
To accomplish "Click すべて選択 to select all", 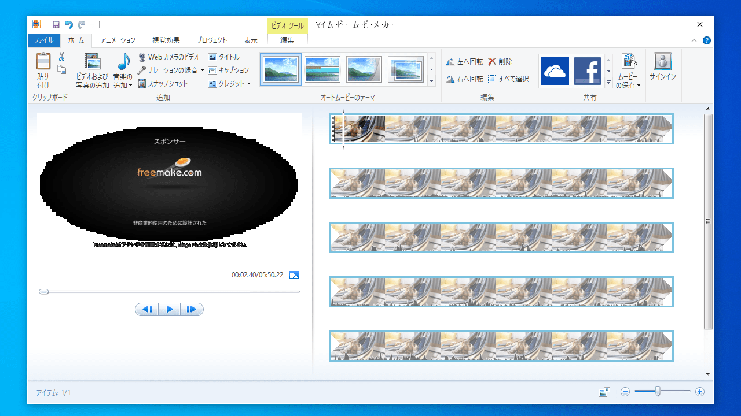I will pyautogui.click(x=508, y=79).
